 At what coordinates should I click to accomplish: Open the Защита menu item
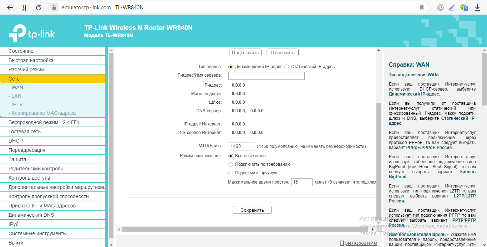pos(52,159)
